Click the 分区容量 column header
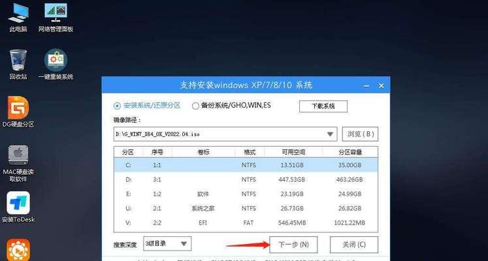This screenshot has height=261, width=488. click(x=350, y=152)
